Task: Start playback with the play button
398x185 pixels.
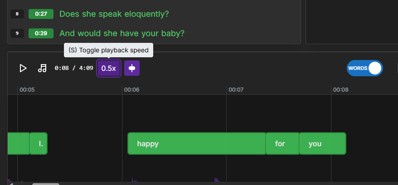Action: click(x=23, y=68)
